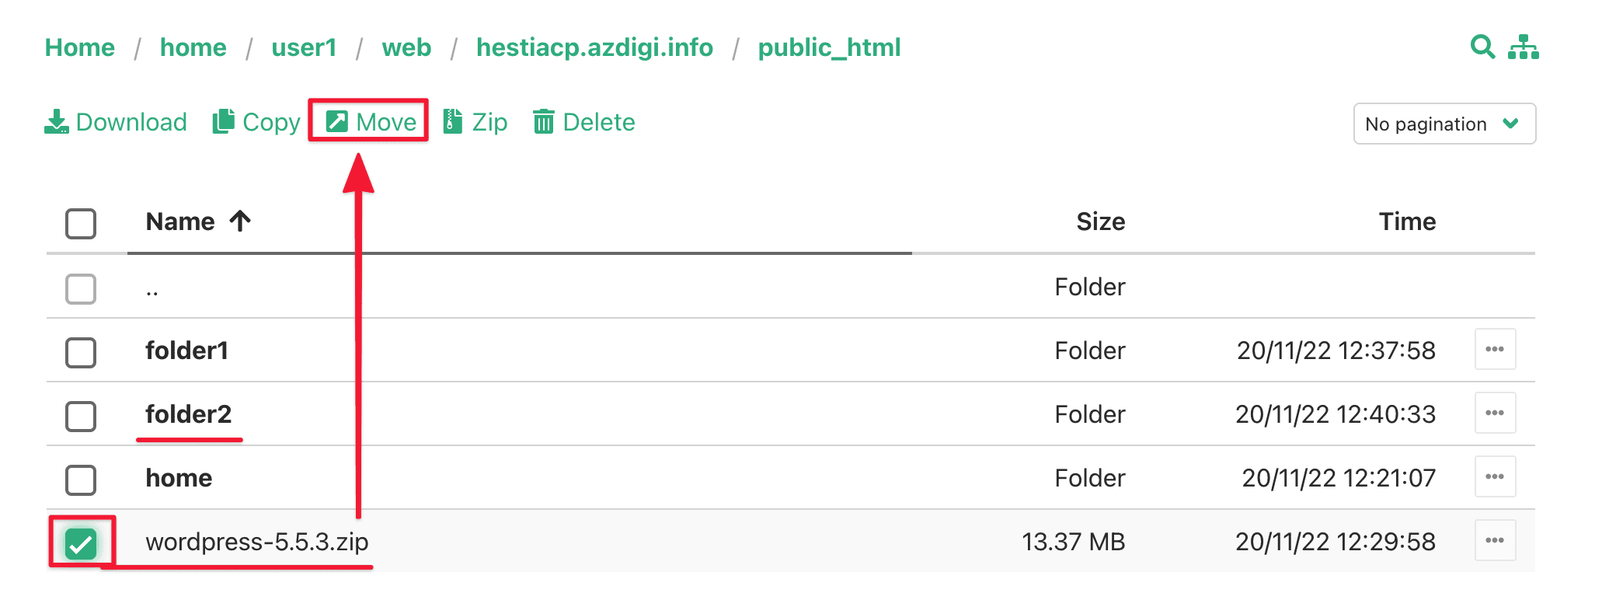Go to the hestiacp.azdigi.info breadcrumb
Image resolution: width=1616 pixels, height=600 pixels.
[594, 47]
